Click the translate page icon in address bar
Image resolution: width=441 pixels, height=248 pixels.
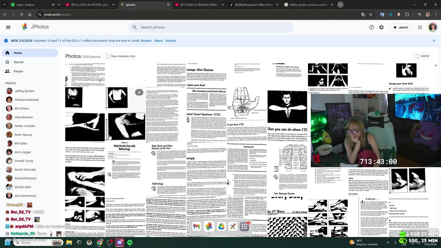click(363, 14)
